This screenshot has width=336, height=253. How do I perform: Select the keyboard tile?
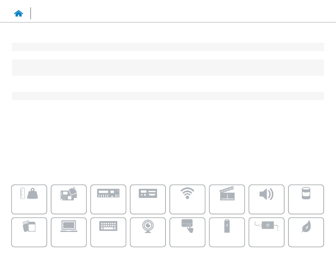click(108, 232)
